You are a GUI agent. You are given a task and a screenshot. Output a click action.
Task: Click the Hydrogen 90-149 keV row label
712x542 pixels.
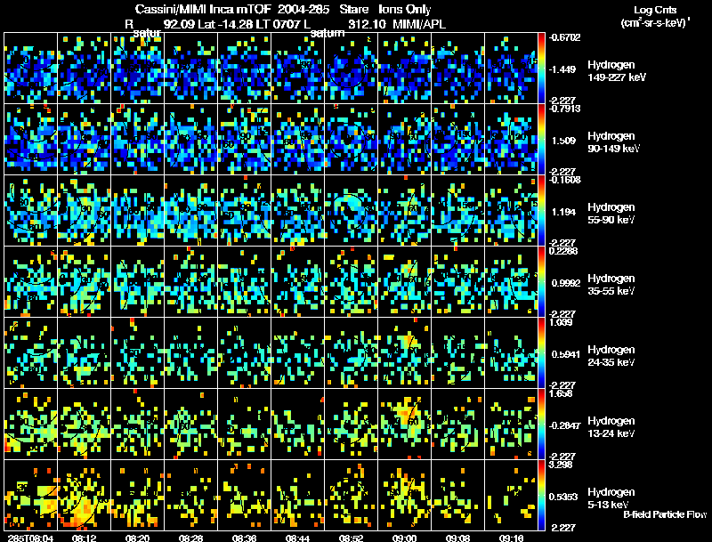tap(614, 142)
